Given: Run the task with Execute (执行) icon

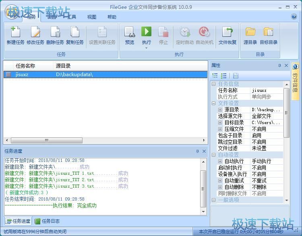Looking at the screenshot, I should pos(147,31).
